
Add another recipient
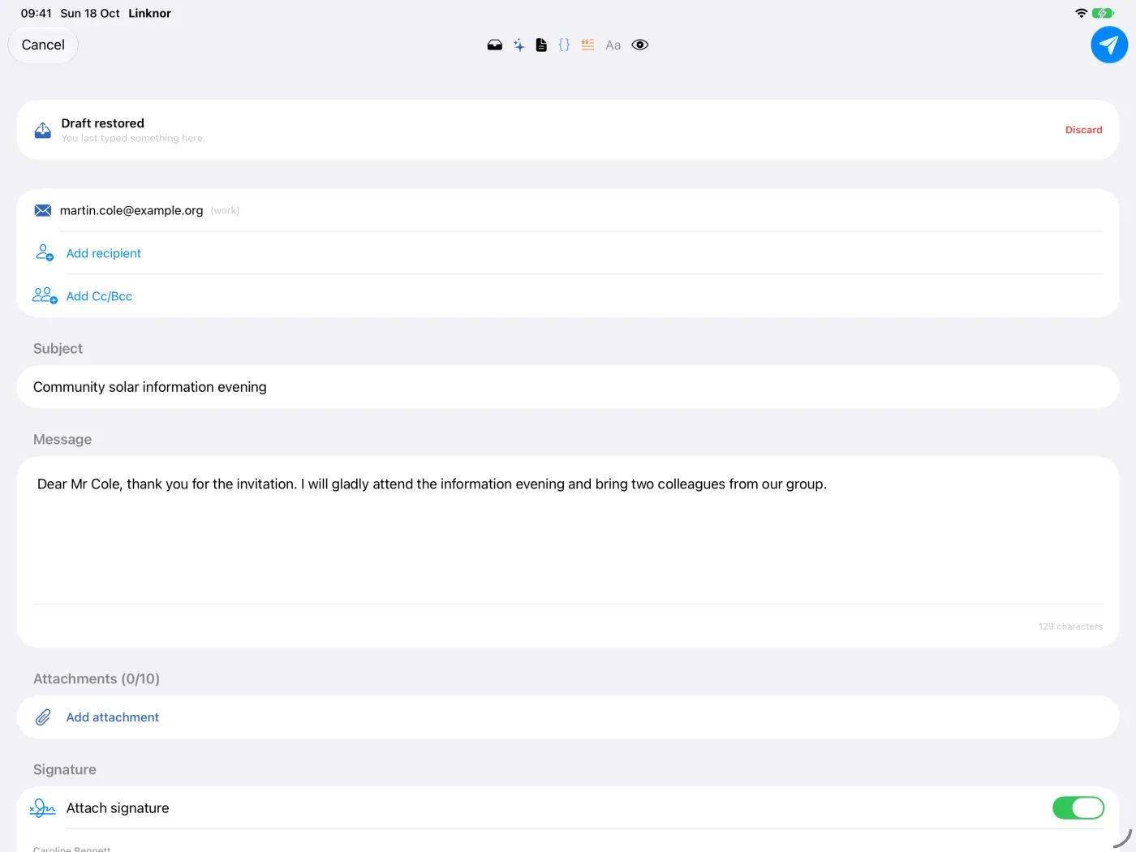(x=103, y=253)
